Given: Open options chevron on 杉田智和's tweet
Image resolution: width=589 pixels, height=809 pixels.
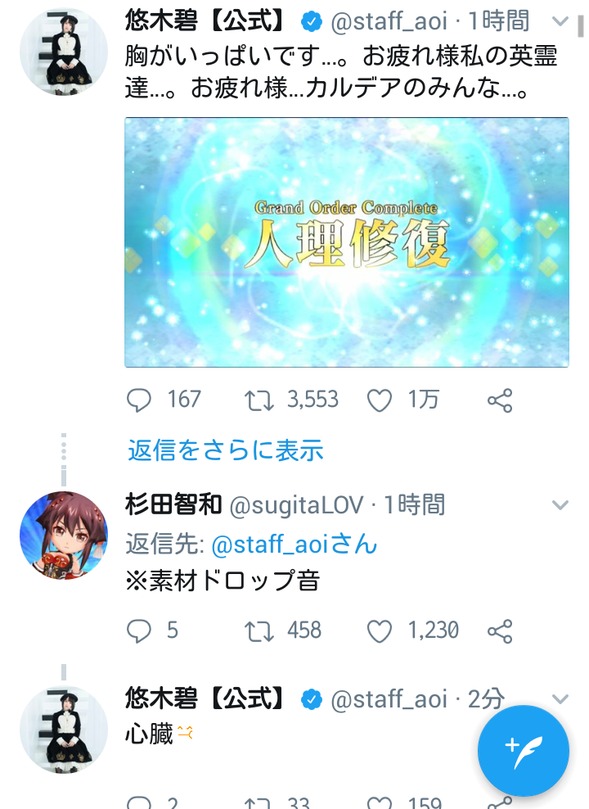Looking at the screenshot, I should coord(560,504).
